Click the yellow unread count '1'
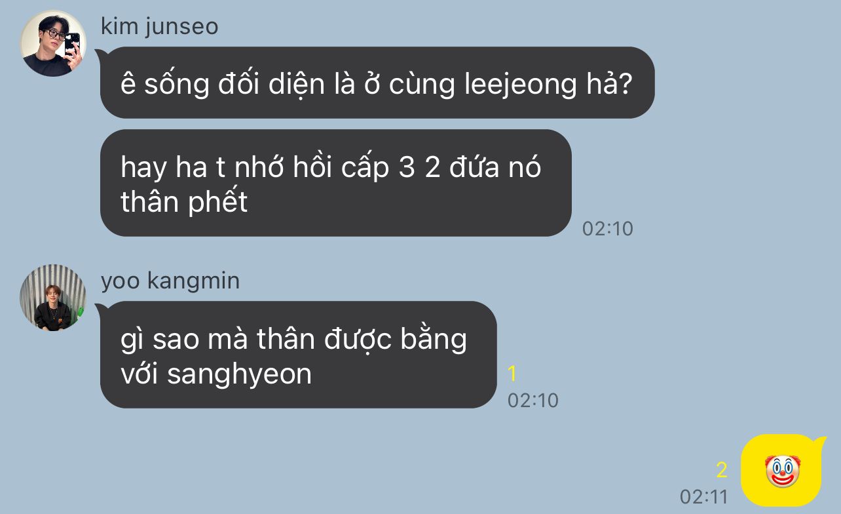 point(512,374)
